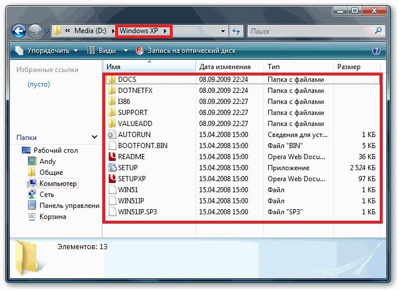
Task: Click size 2 524 КБ of SETUP
Action: [362, 168]
